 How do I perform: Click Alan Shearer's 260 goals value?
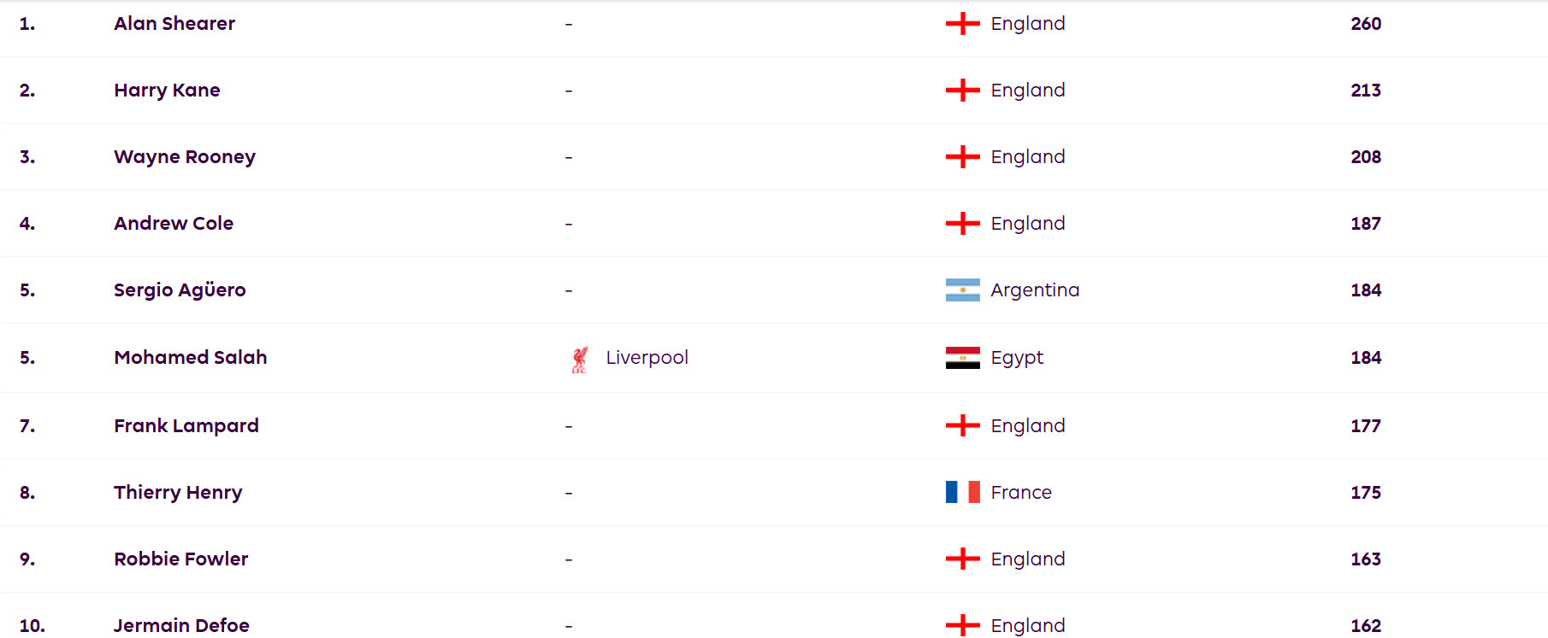point(1366,24)
